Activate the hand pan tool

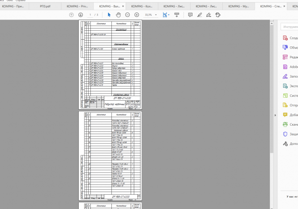click(x=118, y=15)
